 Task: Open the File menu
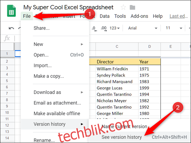coord(27,16)
